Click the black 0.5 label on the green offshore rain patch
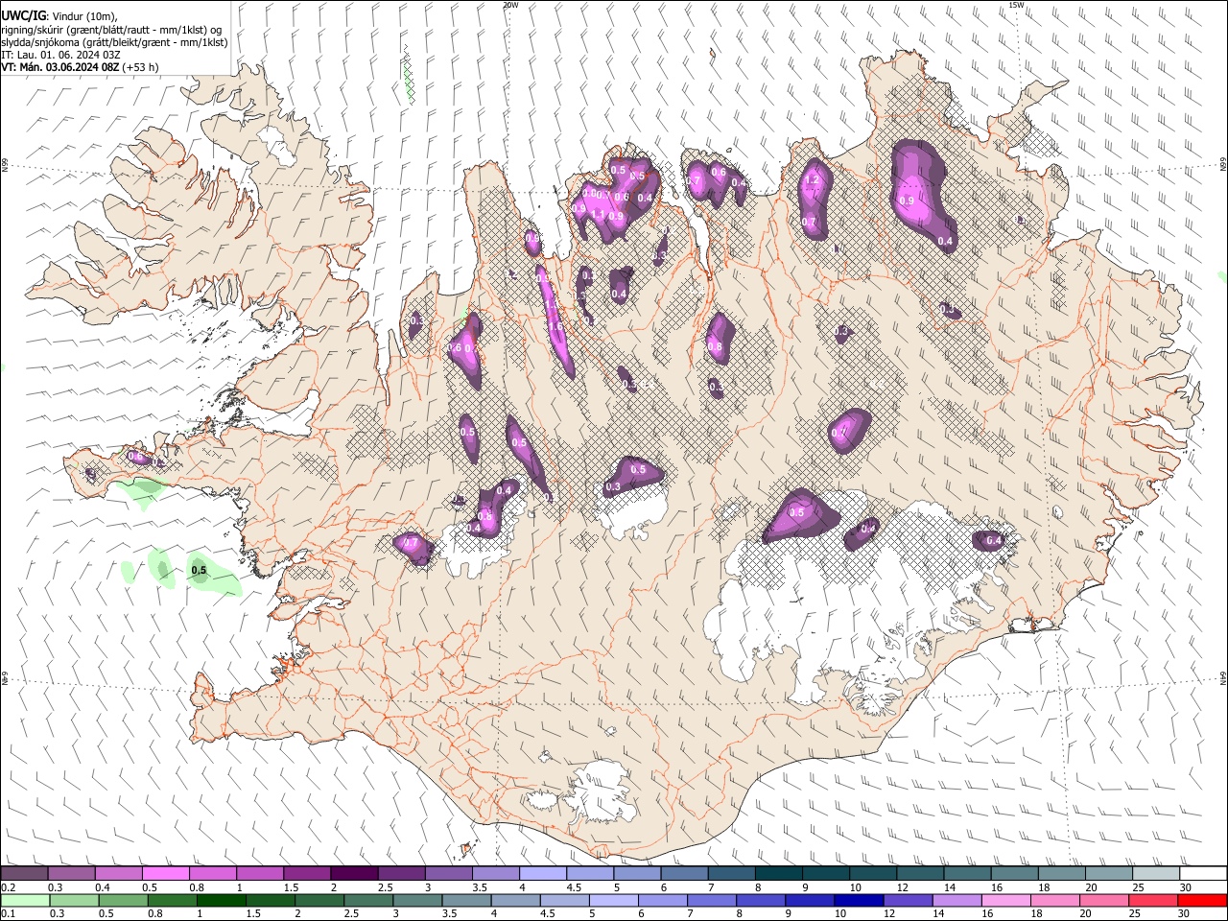 199,570
